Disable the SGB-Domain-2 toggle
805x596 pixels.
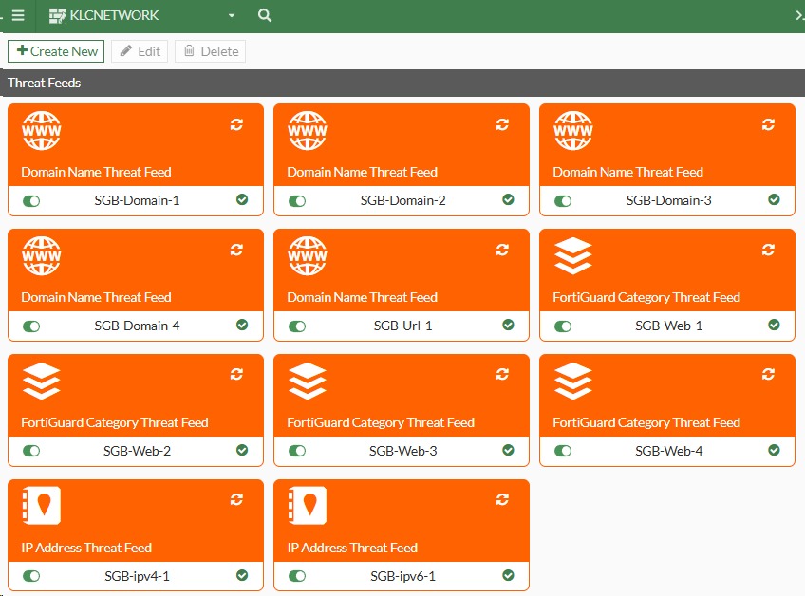[297, 200]
